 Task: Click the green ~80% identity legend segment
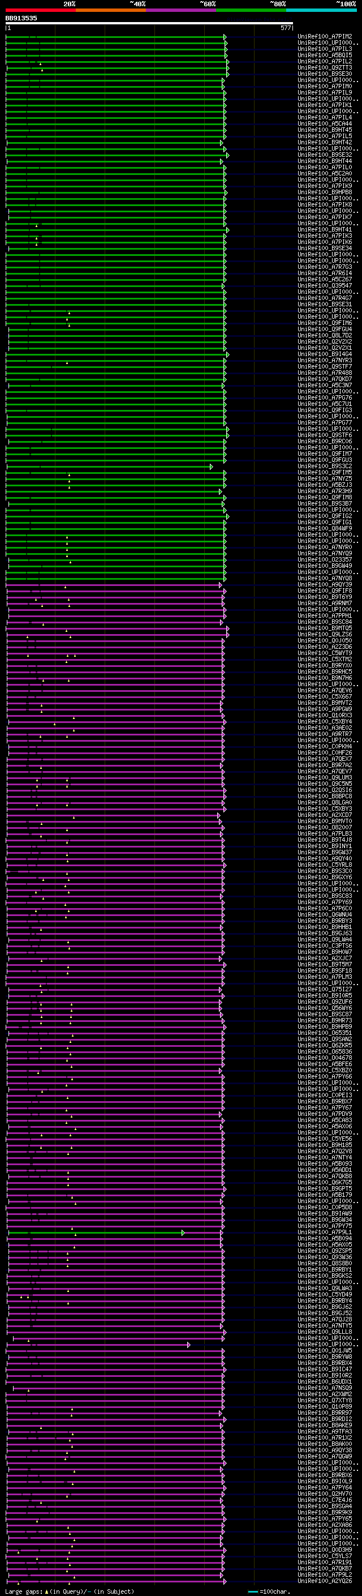point(251,10)
